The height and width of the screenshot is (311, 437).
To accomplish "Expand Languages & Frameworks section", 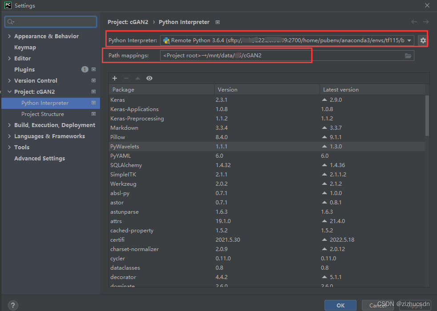I will (x=9, y=136).
